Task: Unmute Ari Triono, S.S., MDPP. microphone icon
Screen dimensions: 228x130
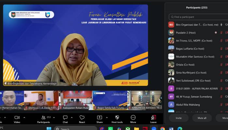Action: click(221, 41)
